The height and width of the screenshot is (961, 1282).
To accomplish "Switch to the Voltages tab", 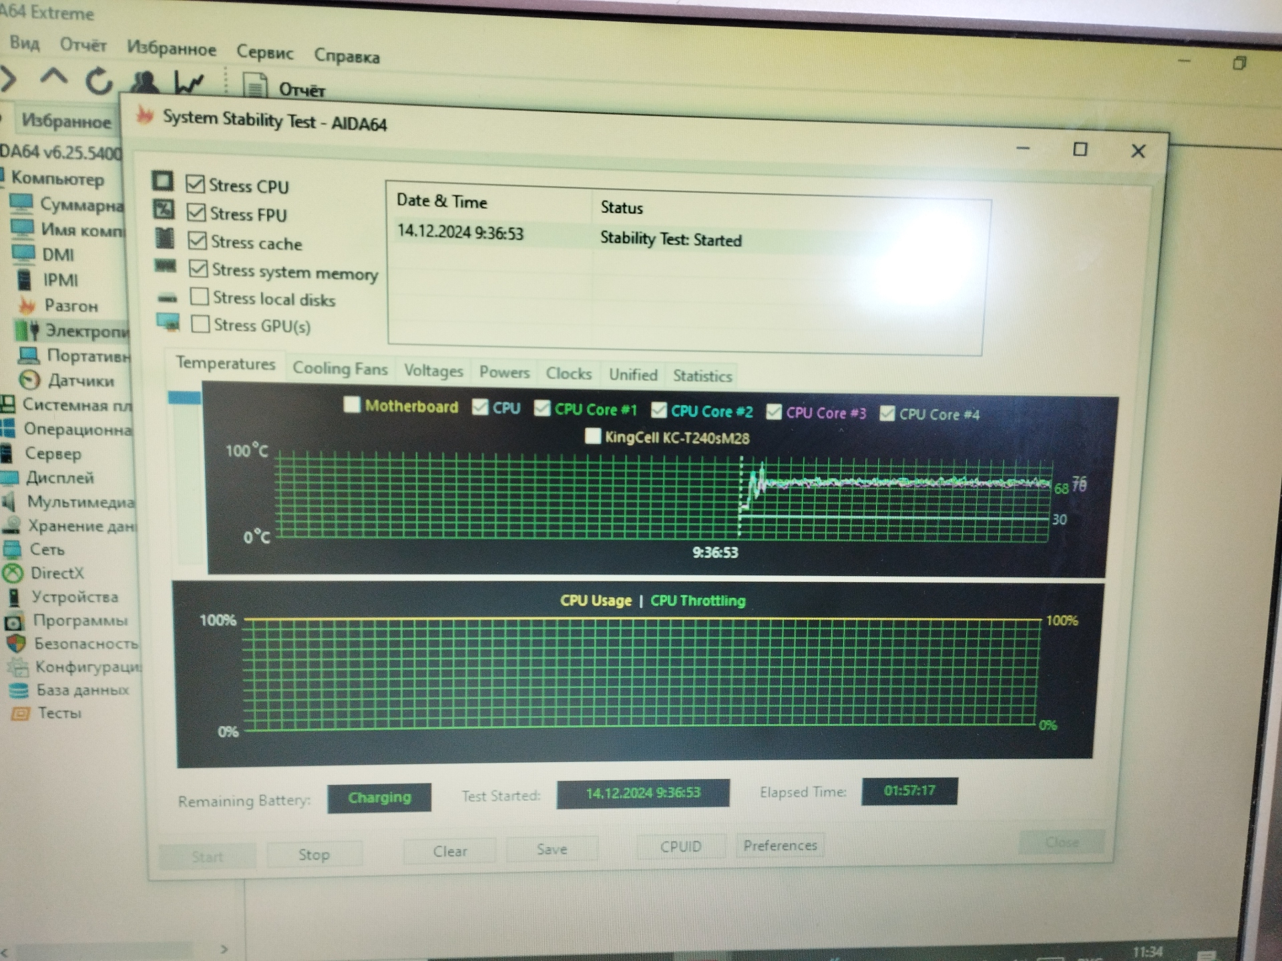I will pos(433,370).
